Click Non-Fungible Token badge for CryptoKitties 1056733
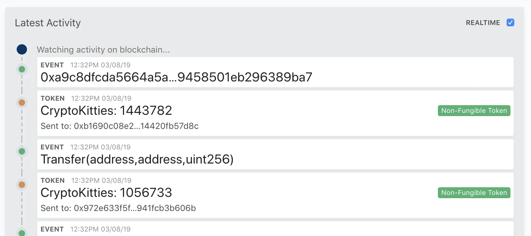This screenshot has height=236, width=531. pyautogui.click(x=474, y=193)
